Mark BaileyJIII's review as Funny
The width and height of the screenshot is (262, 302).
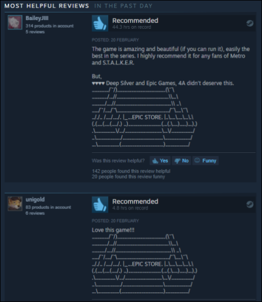point(205,161)
